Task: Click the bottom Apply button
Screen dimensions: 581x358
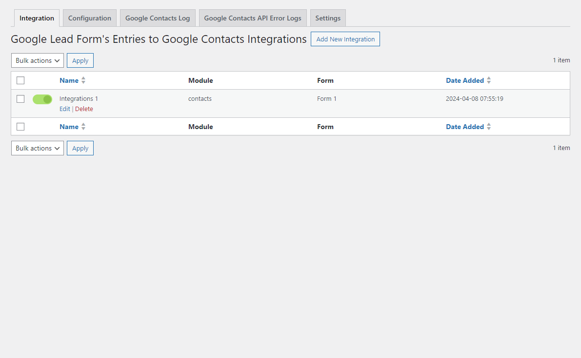Action: pyautogui.click(x=80, y=148)
